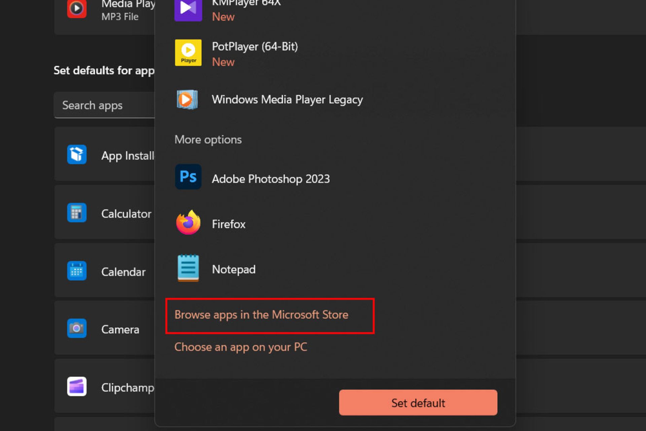Open the Camera icon in the apps list
This screenshot has height=431, width=646.
click(x=77, y=328)
